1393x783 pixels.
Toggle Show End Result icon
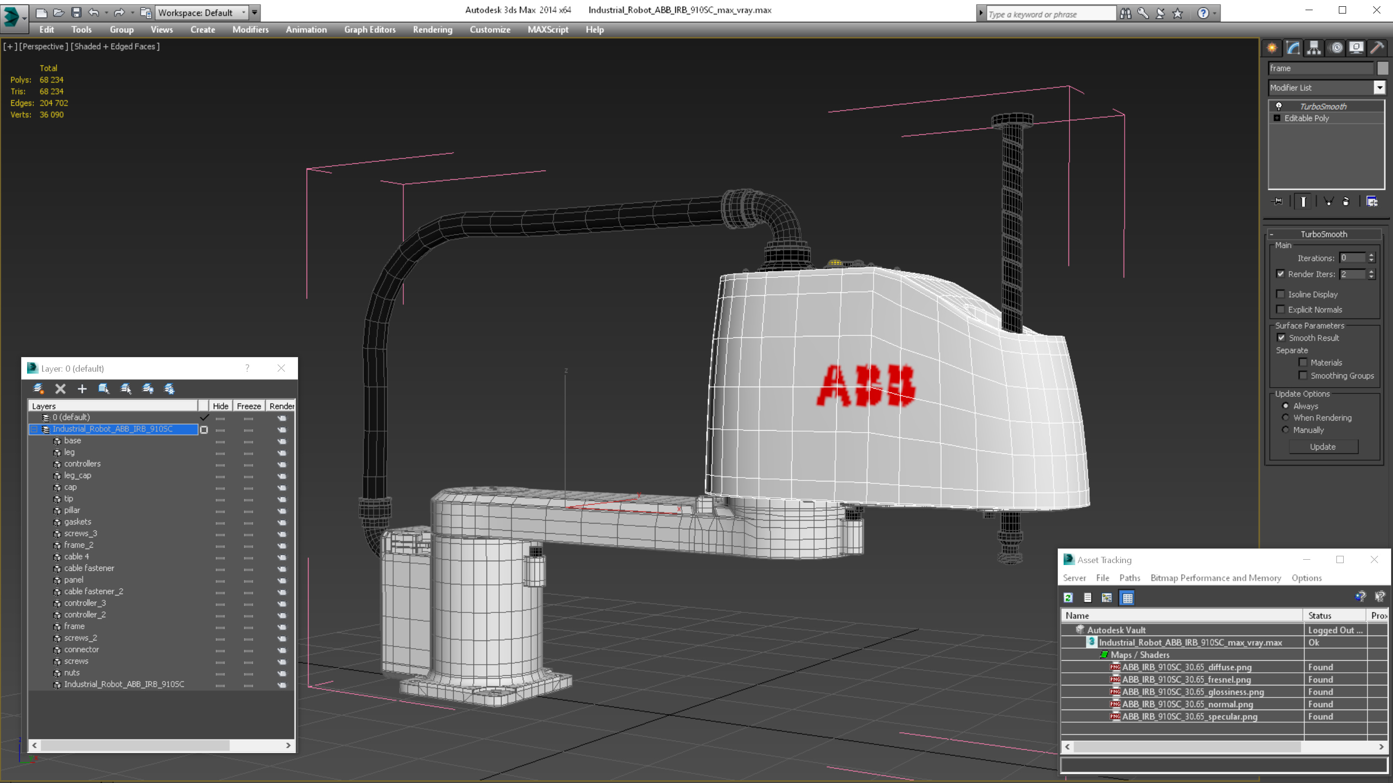tap(1303, 202)
